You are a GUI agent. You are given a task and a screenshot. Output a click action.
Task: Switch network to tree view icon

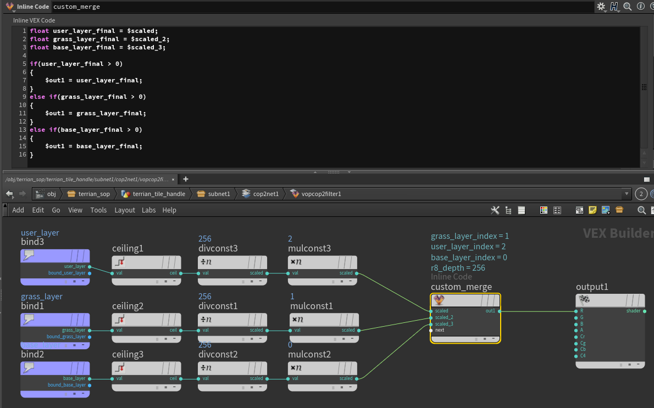[x=508, y=210]
